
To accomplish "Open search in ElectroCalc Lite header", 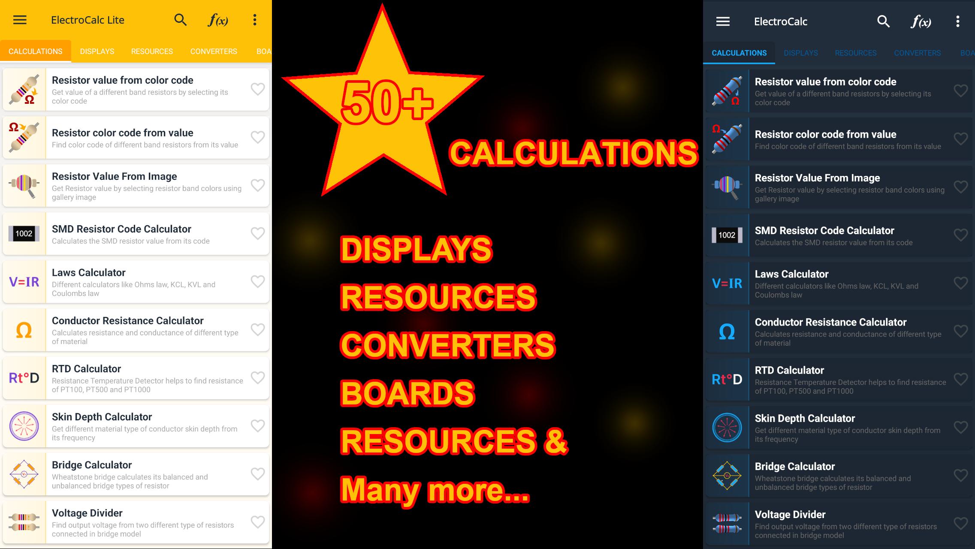I will (180, 20).
